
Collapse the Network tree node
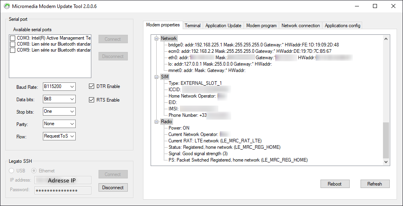pos(157,38)
